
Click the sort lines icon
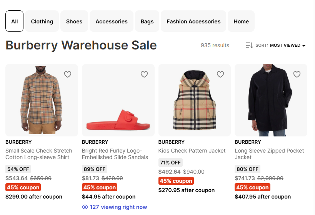coord(249,45)
